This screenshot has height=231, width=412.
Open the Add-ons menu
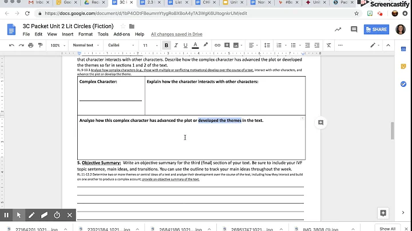point(122,34)
